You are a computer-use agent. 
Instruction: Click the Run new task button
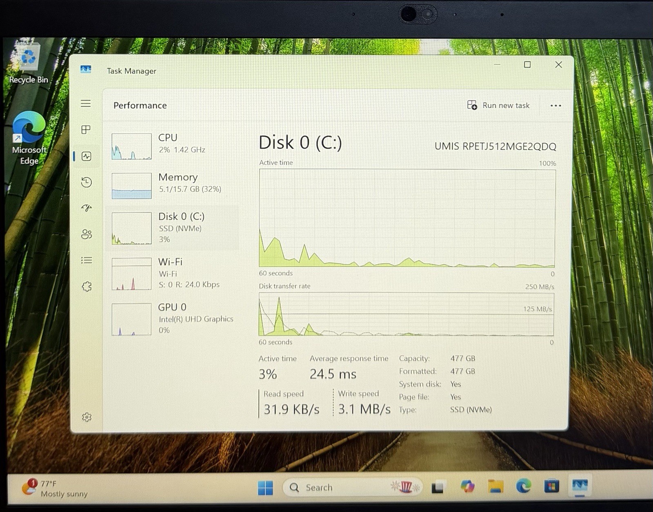click(498, 105)
